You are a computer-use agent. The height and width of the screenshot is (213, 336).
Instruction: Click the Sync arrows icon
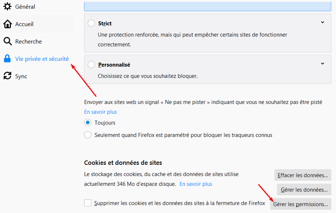[7, 76]
